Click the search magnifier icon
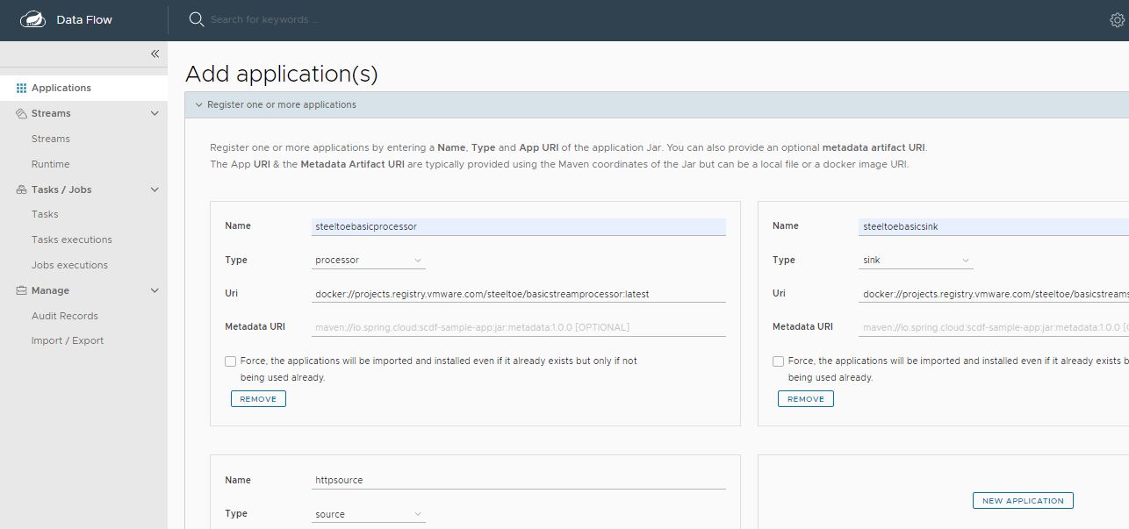 tap(195, 18)
